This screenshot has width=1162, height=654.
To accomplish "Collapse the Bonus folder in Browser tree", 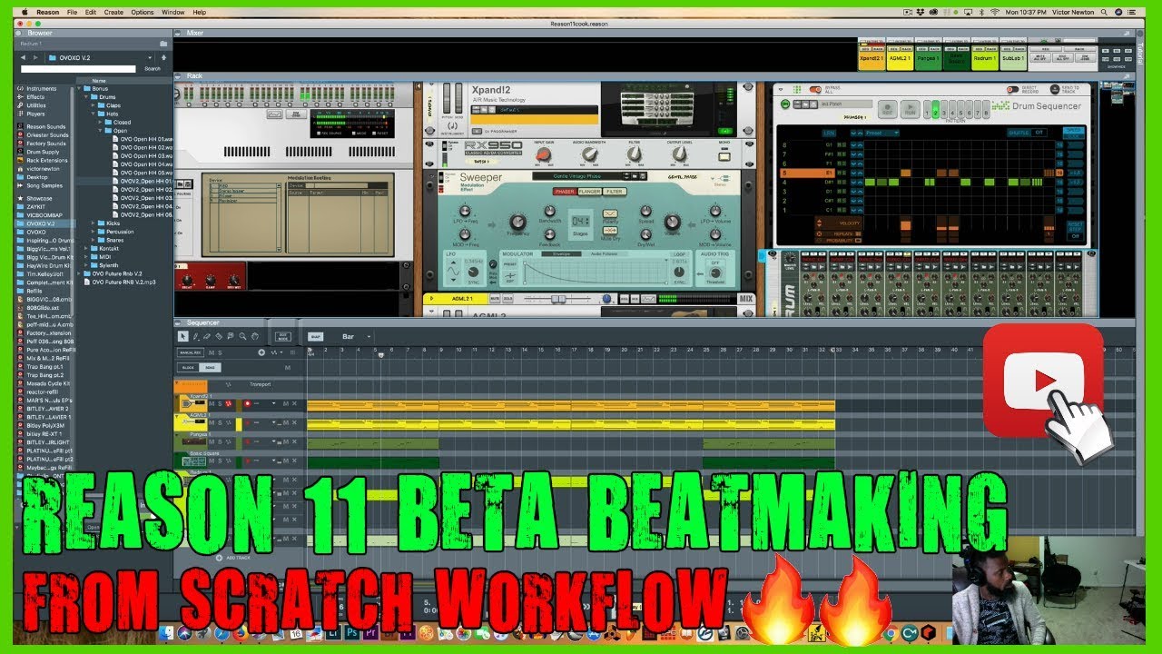I will point(80,89).
